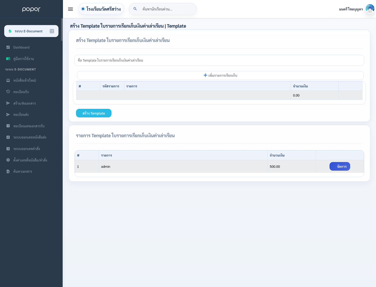Toggle the hamburger menu icon
Screen dimensions: 376x287
pos(70,9)
